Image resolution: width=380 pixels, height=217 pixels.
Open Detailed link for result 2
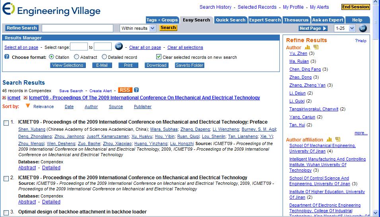click(x=51, y=202)
